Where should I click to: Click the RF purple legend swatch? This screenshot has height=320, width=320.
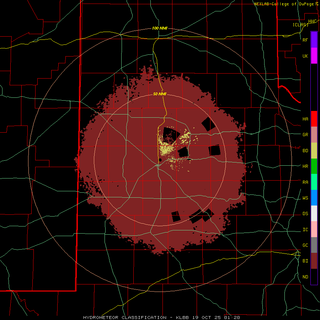tap(314, 40)
